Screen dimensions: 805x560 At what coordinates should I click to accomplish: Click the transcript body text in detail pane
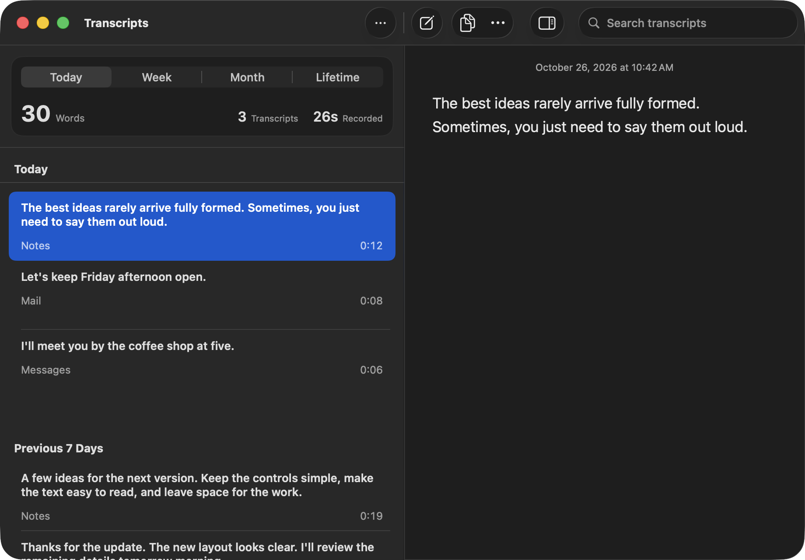pos(590,115)
